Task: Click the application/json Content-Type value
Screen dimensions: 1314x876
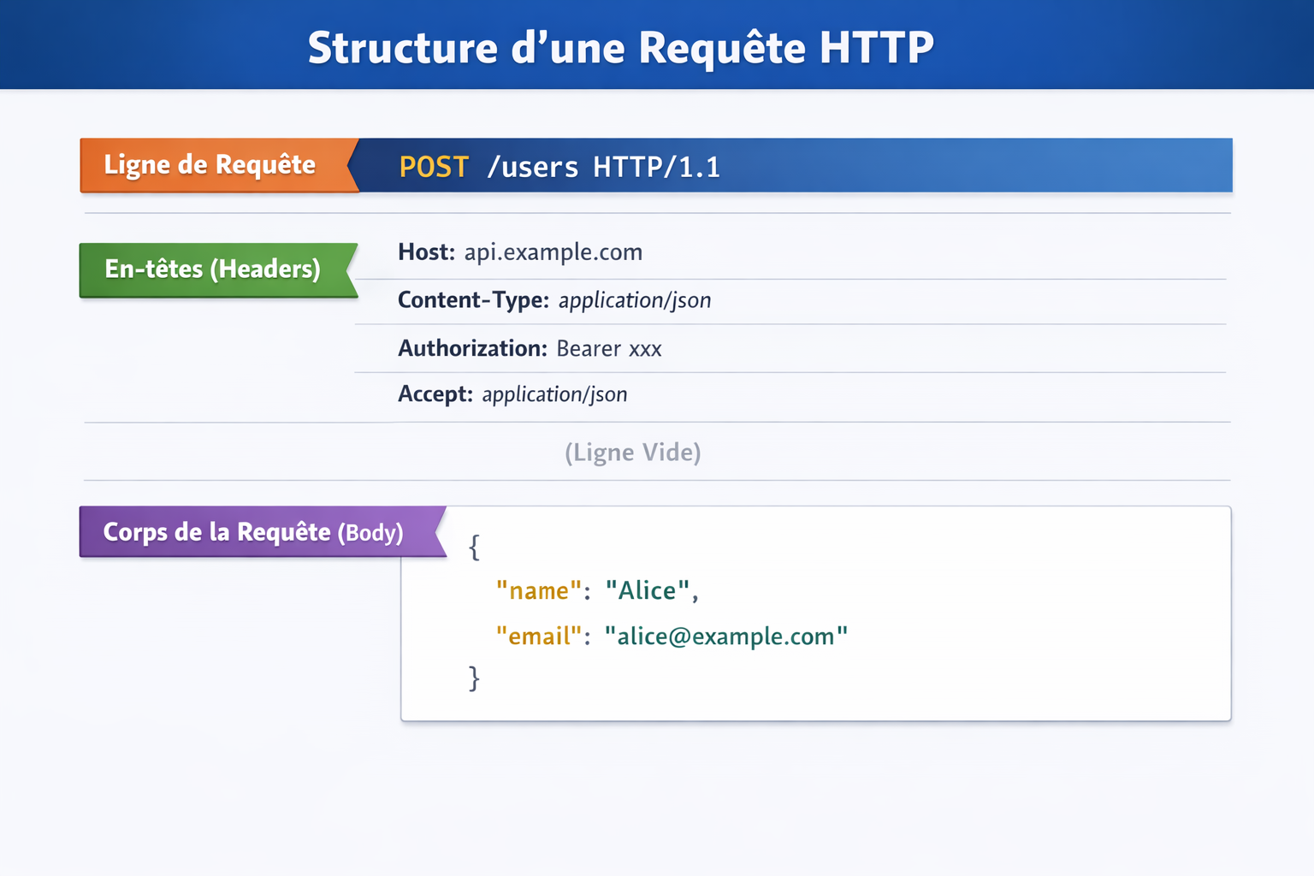Action: pos(635,300)
